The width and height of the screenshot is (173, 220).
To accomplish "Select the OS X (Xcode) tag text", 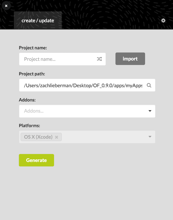I will click(38, 137).
